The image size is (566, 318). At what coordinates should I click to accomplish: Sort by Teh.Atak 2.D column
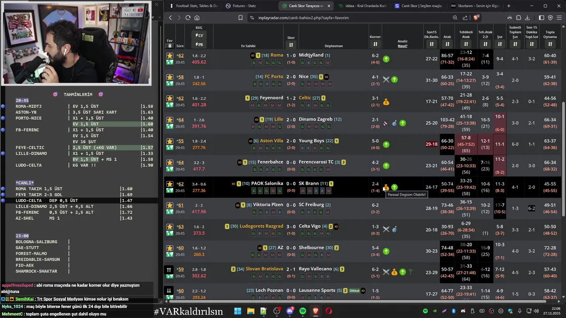click(x=485, y=44)
